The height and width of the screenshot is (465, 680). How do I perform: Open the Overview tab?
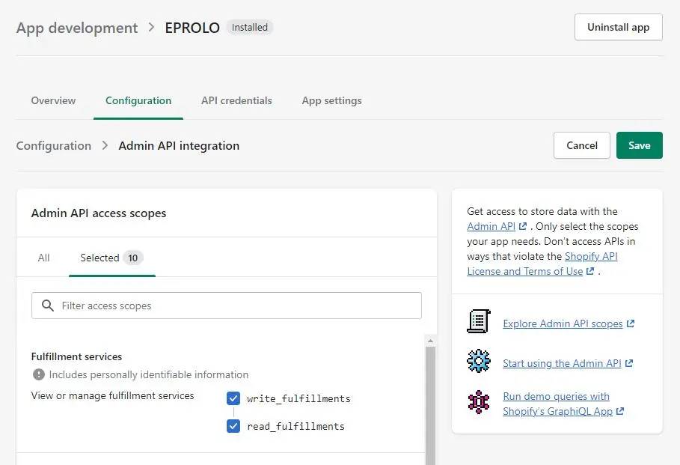point(53,101)
